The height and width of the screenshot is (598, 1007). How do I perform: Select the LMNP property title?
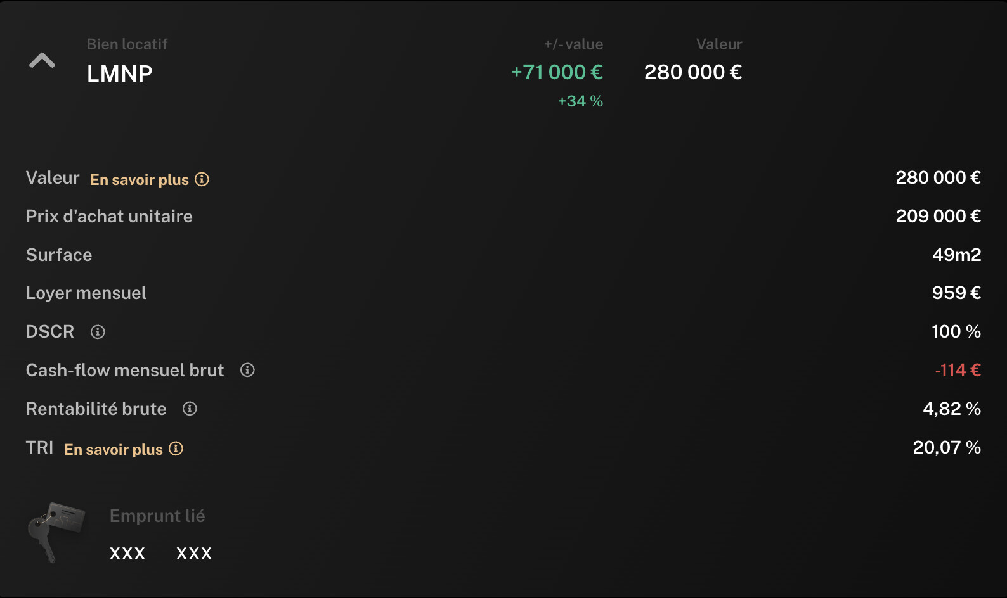(x=120, y=74)
